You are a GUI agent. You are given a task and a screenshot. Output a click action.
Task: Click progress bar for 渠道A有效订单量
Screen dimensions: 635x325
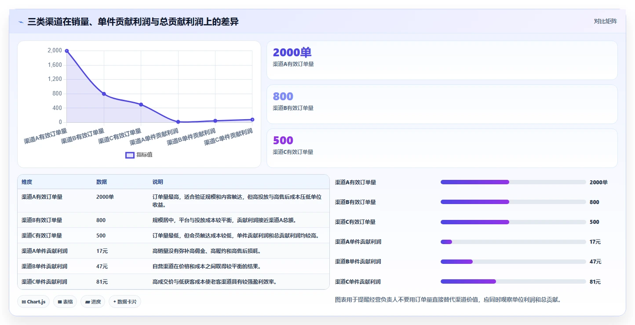(513, 182)
